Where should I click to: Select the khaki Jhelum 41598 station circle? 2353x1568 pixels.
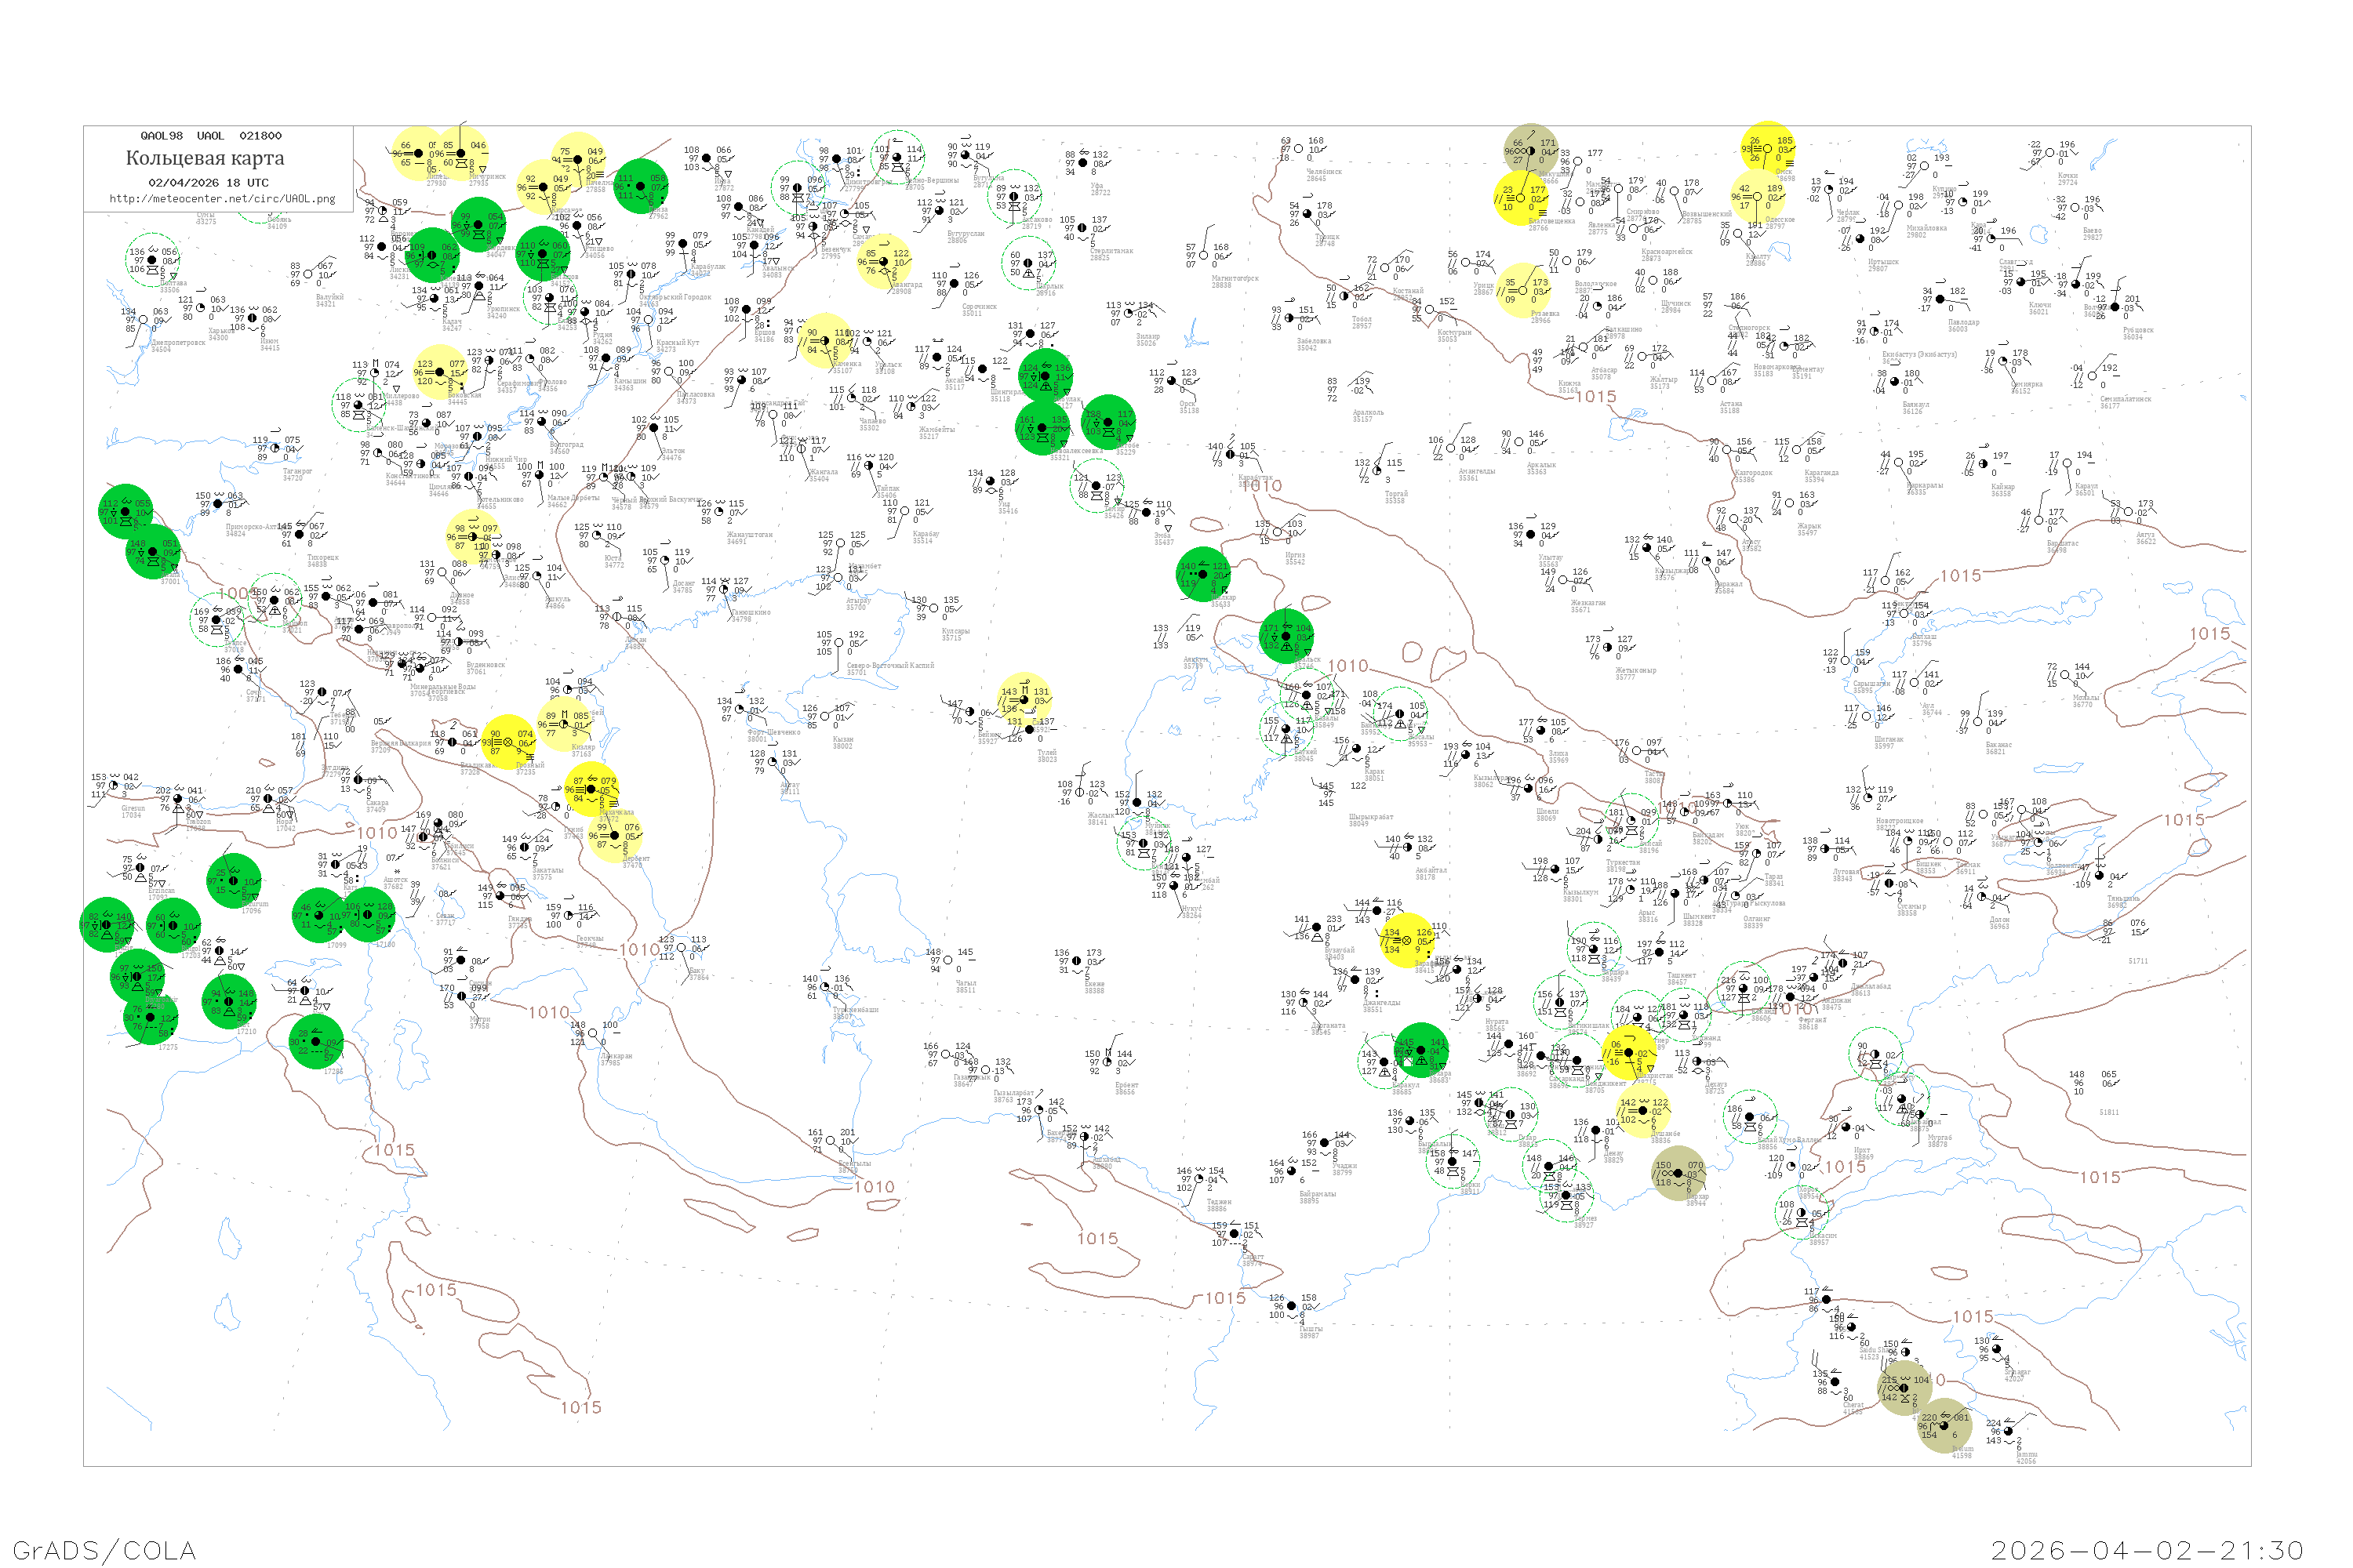[1945, 1426]
